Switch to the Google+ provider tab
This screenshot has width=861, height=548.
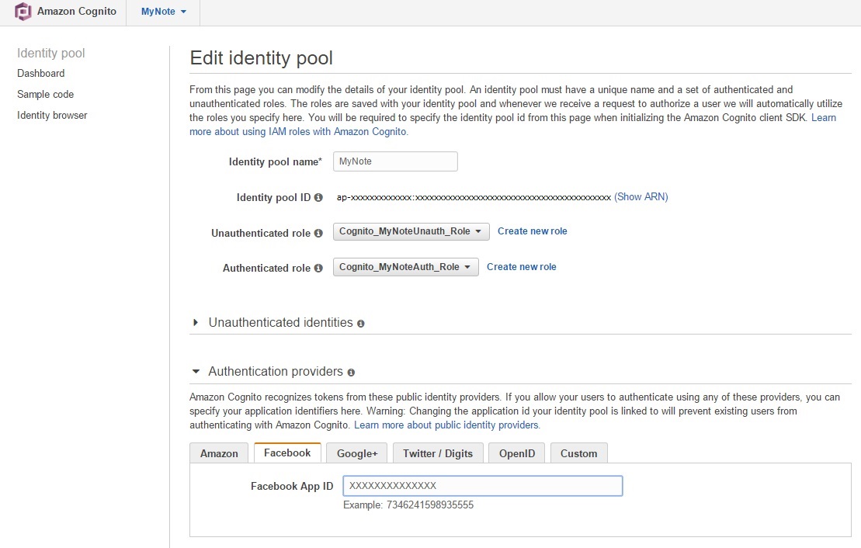click(357, 453)
